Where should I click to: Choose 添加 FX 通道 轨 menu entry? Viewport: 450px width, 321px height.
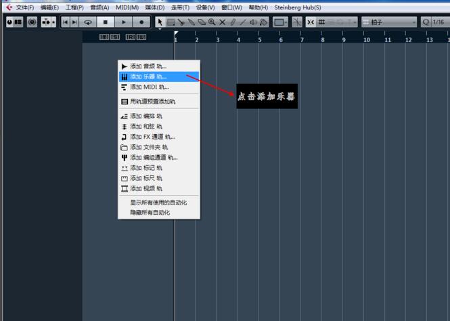pyautogui.click(x=159, y=137)
